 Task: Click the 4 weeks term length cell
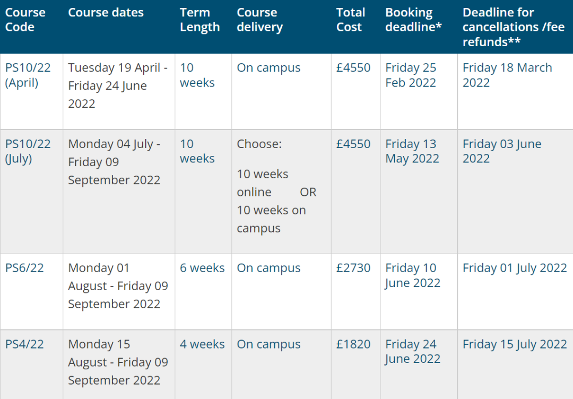(202, 344)
